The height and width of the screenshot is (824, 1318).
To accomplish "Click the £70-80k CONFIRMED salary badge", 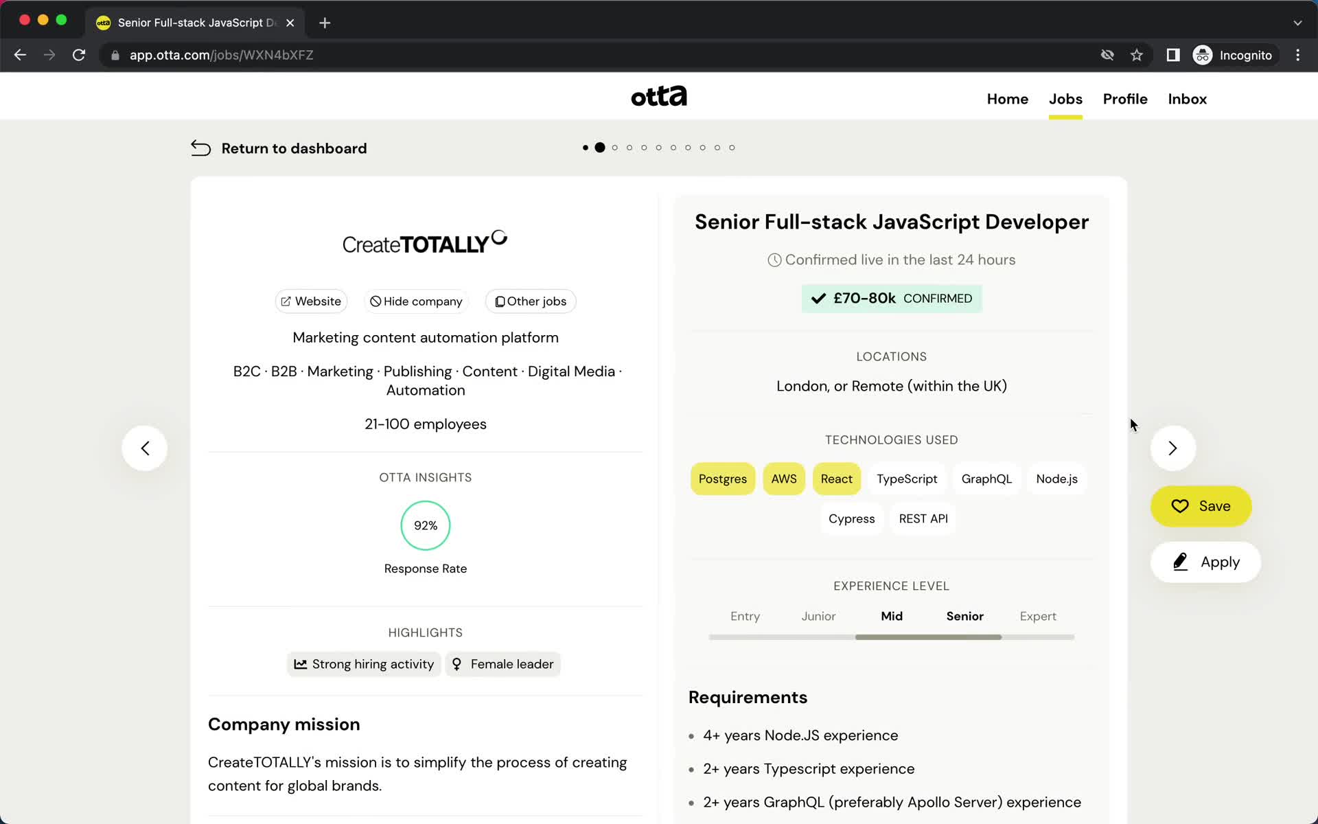I will [x=891, y=299].
